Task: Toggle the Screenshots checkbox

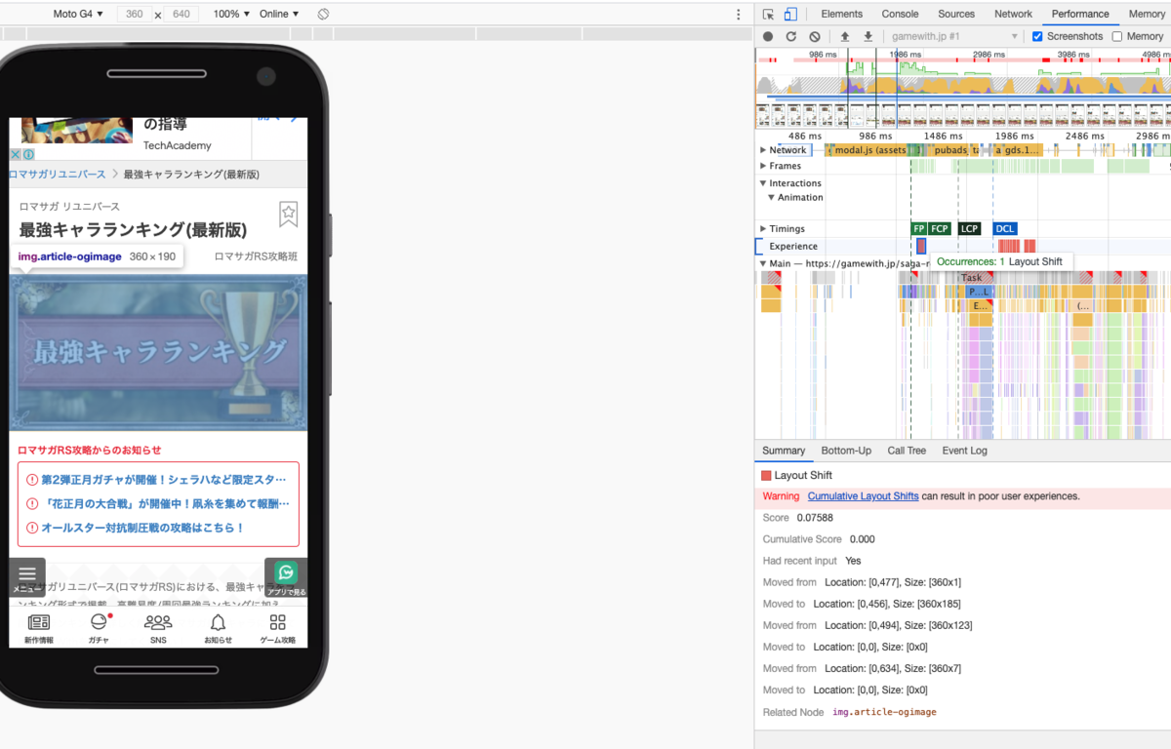Action: tap(1037, 36)
